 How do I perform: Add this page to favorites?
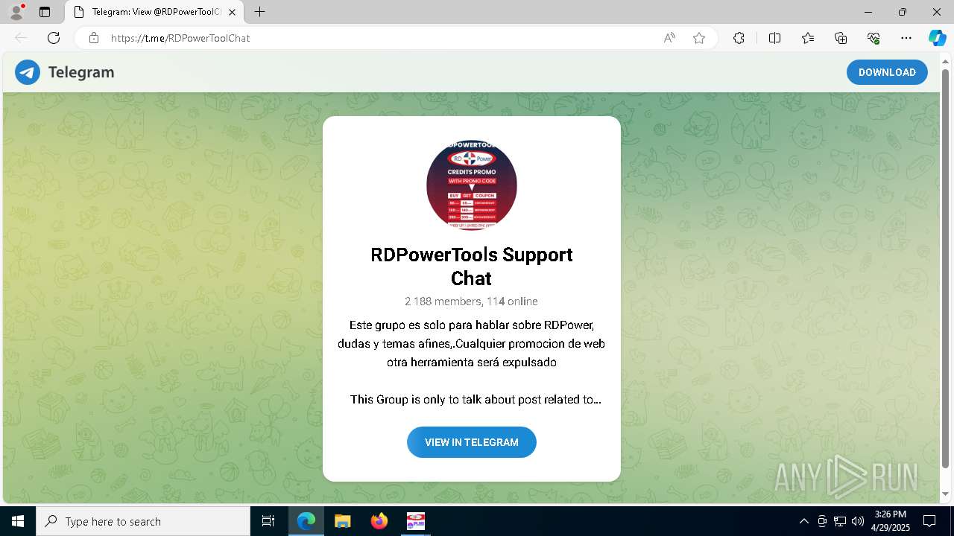[x=699, y=38]
